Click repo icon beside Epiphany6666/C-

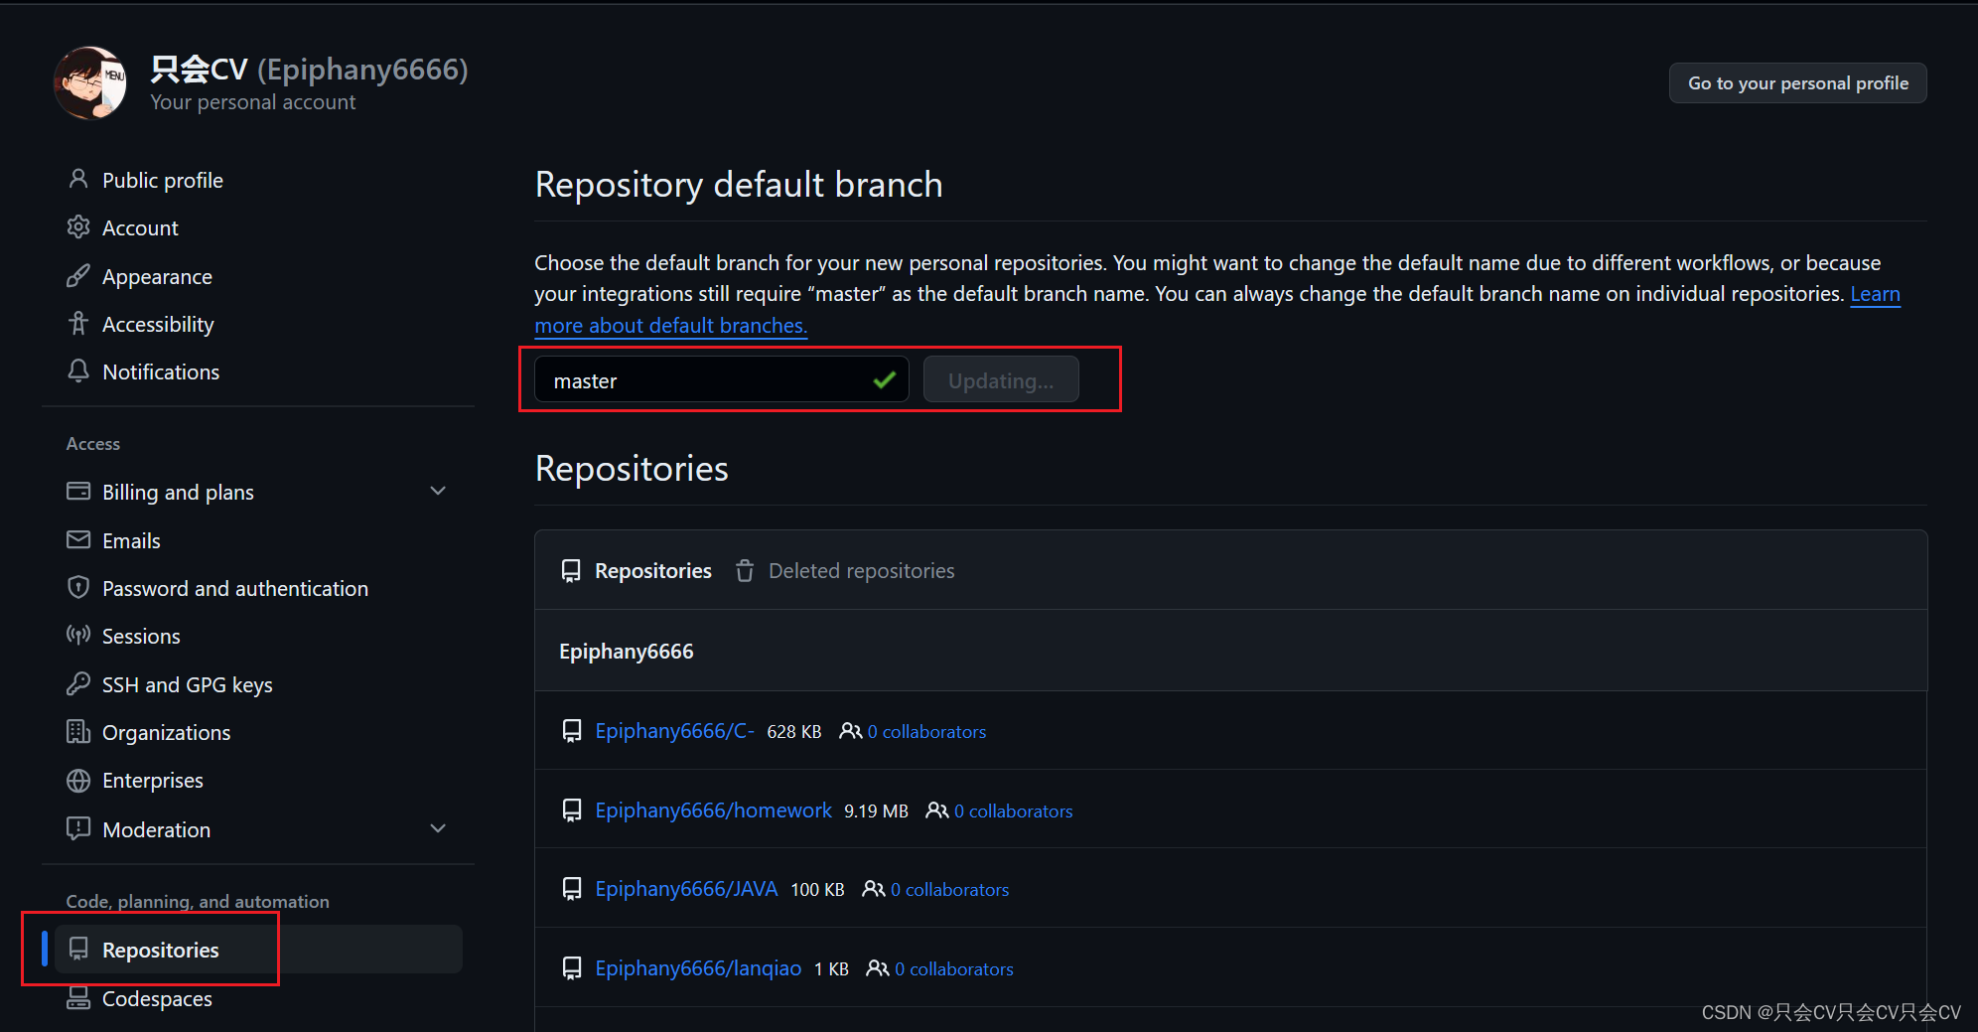point(572,731)
